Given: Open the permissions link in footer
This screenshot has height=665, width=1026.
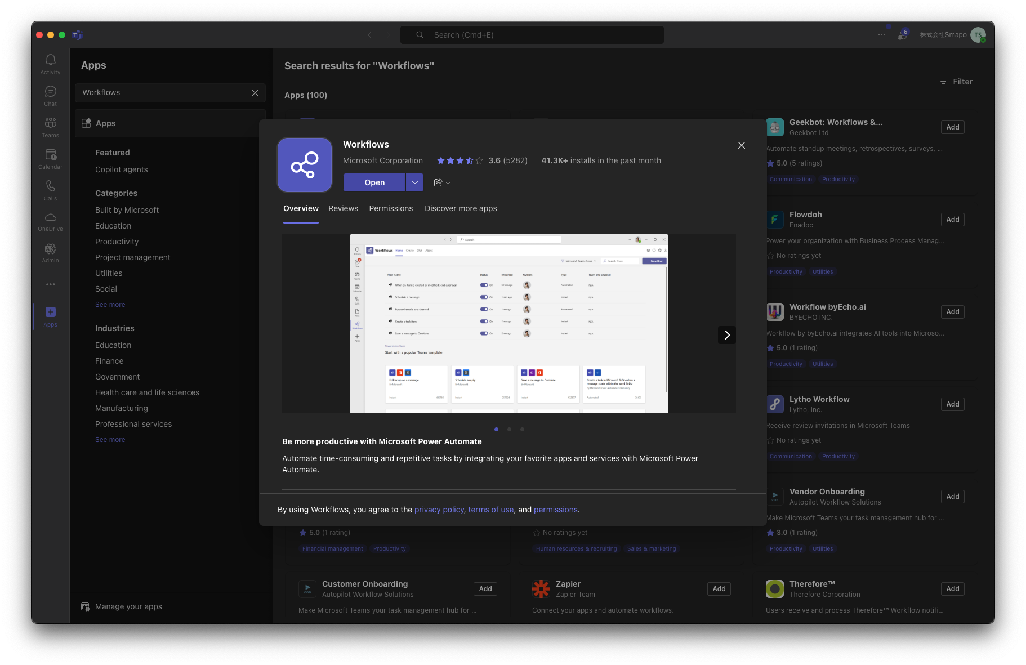Looking at the screenshot, I should pos(556,510).
